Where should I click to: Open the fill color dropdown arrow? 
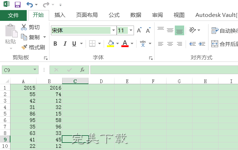(118, 44)
